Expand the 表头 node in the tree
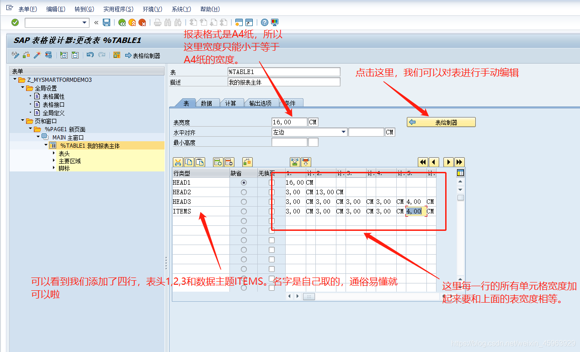Image resolution: width=580 pixels, height=352 pixels. (54, 154)
